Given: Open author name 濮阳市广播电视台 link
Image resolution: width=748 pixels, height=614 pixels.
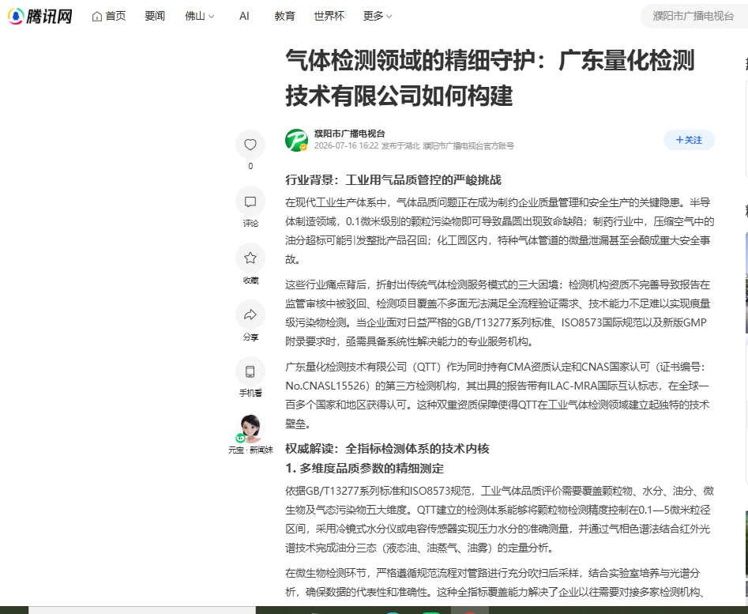Looking at the screenshot, I should click(349, 134).
